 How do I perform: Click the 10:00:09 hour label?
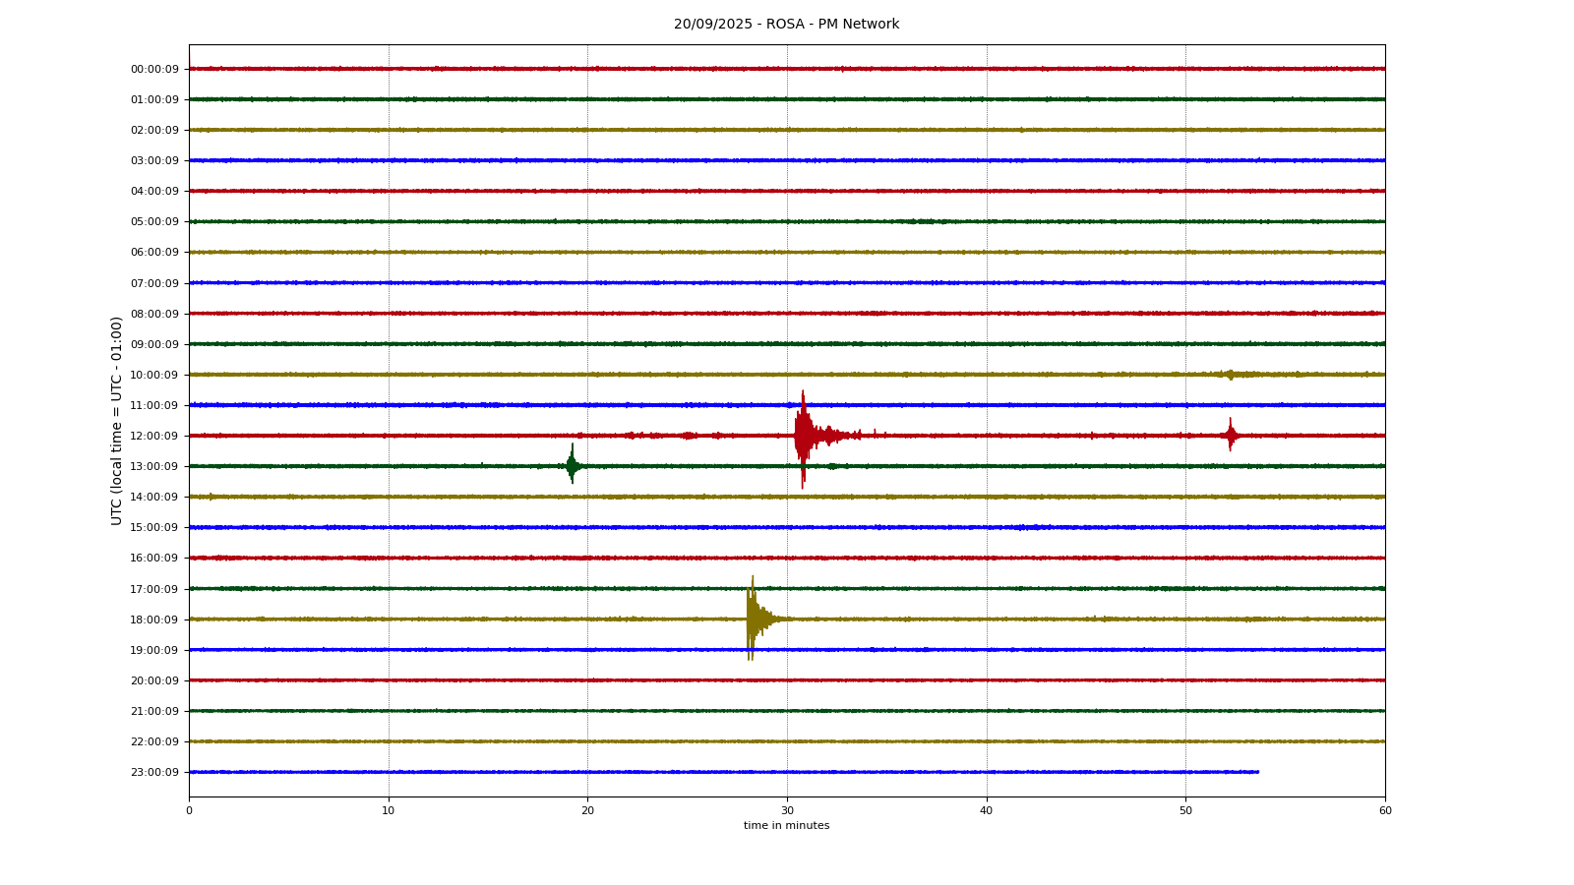(x=154, y=376)
